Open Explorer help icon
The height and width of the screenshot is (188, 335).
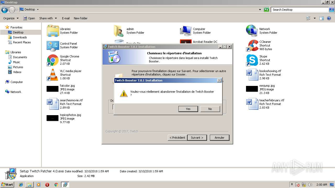[329, 18]
